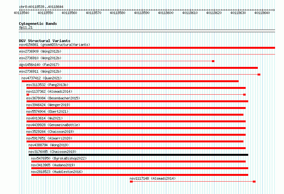Viewport: 284px width, 194px height.
Task: Open nsv4737412 (Quan2021) variant label
Action: 42,78
